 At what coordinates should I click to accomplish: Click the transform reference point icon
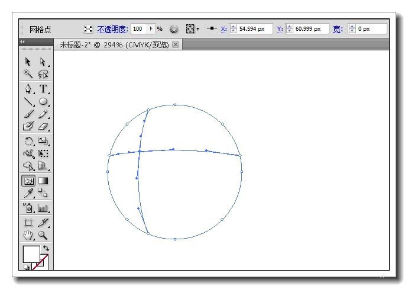click(x=212, y=28)
